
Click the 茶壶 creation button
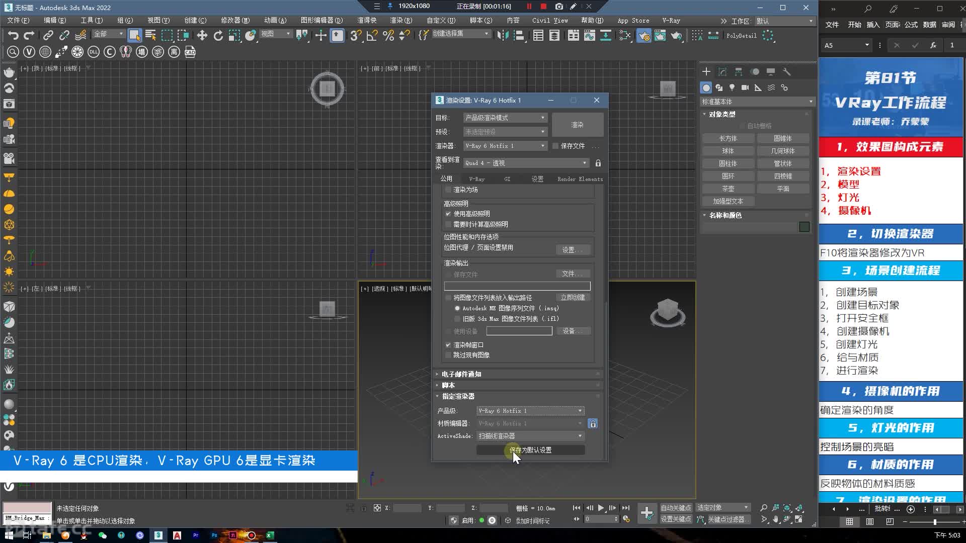728,189
